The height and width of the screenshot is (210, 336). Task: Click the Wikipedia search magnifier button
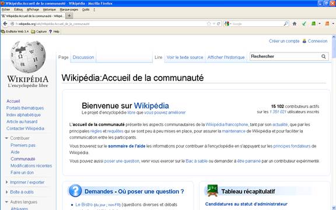click(x=324, y=57)
